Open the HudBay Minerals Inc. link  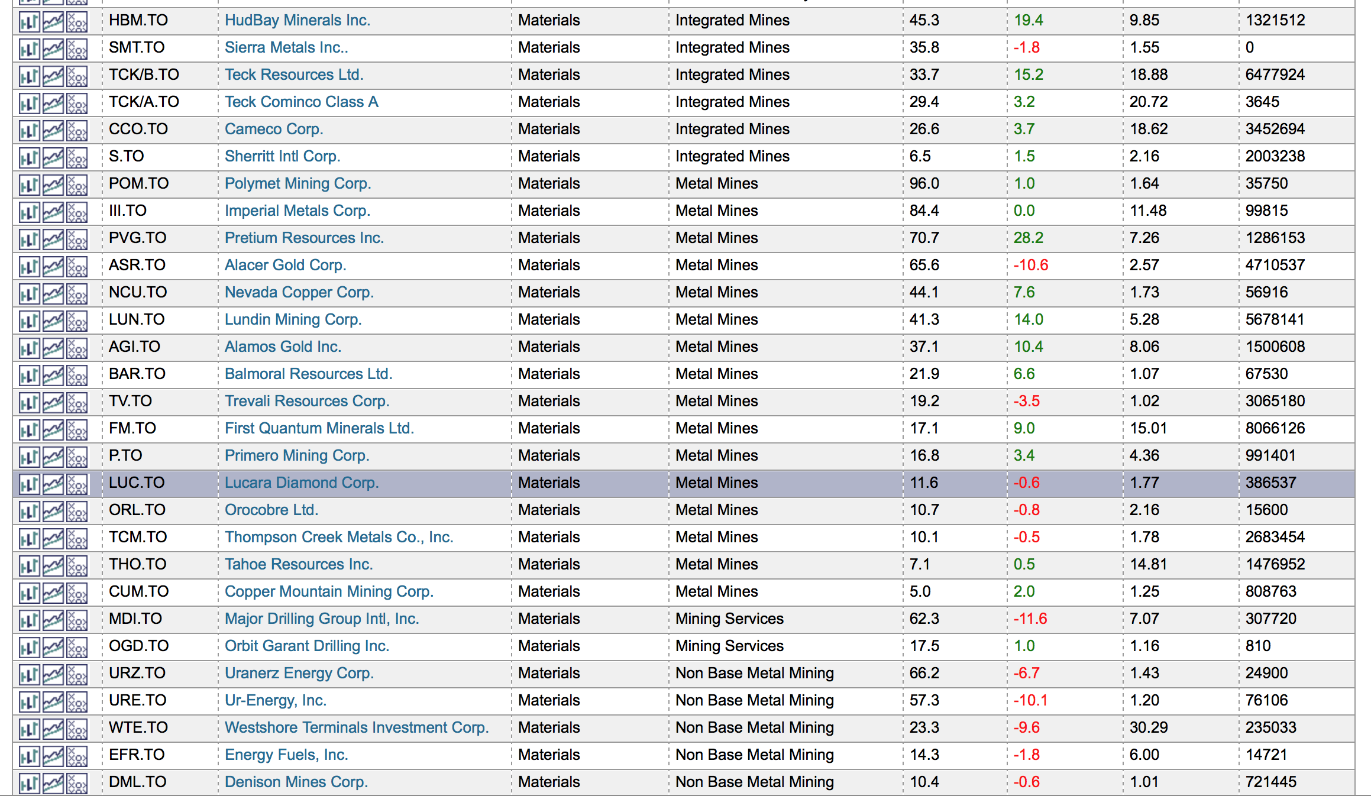pyautogui.click(x=297, y=21)
